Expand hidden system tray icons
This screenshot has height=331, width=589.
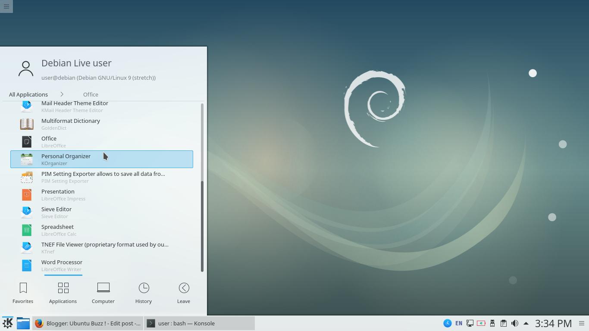pyautogui.click(x=526, y=323)
